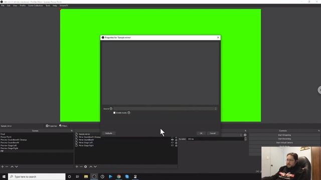Open the Edit menu
321x180 pixels.
(9, 5)
